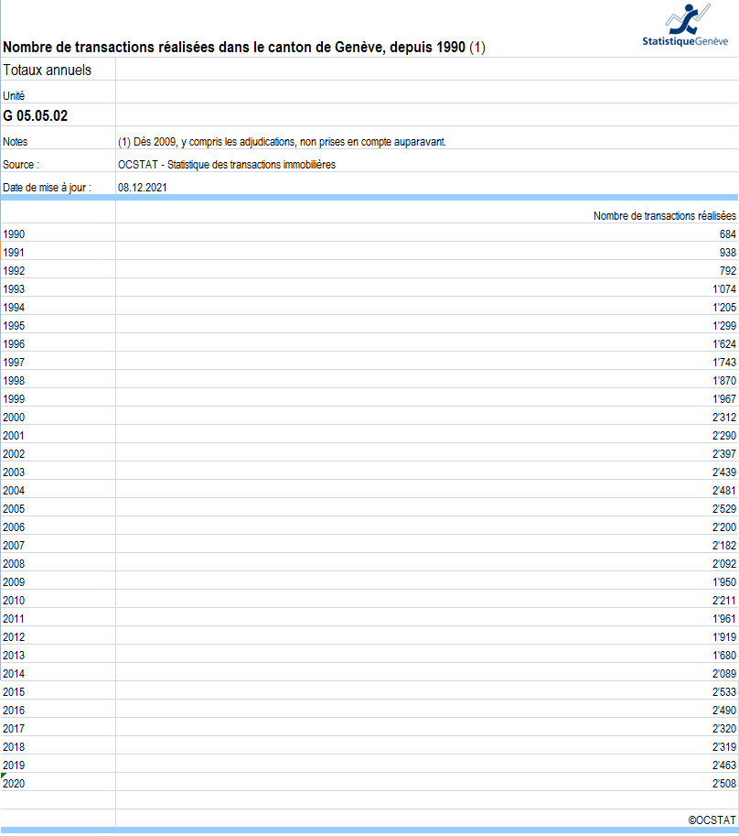Click the value 2'092
Image resolution: width=739 pixels, height=836 pixels.
(x=724, y=563)
